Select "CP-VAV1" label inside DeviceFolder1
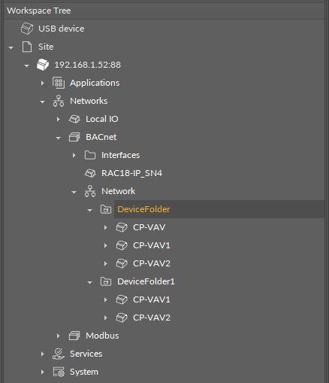The height and width of the screenshot is (383, 329). pyautogui.click(x=152, y=299)
